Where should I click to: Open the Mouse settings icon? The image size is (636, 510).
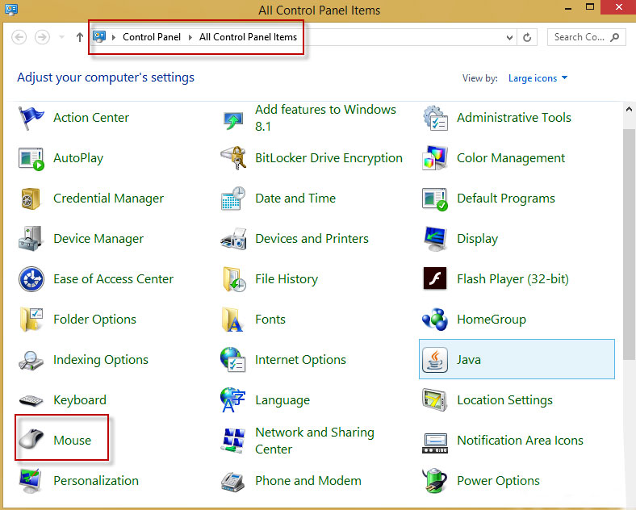(x=31, y=440)
